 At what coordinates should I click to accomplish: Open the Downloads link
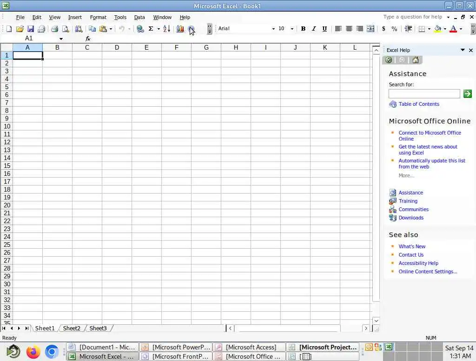tap(411, 218)
